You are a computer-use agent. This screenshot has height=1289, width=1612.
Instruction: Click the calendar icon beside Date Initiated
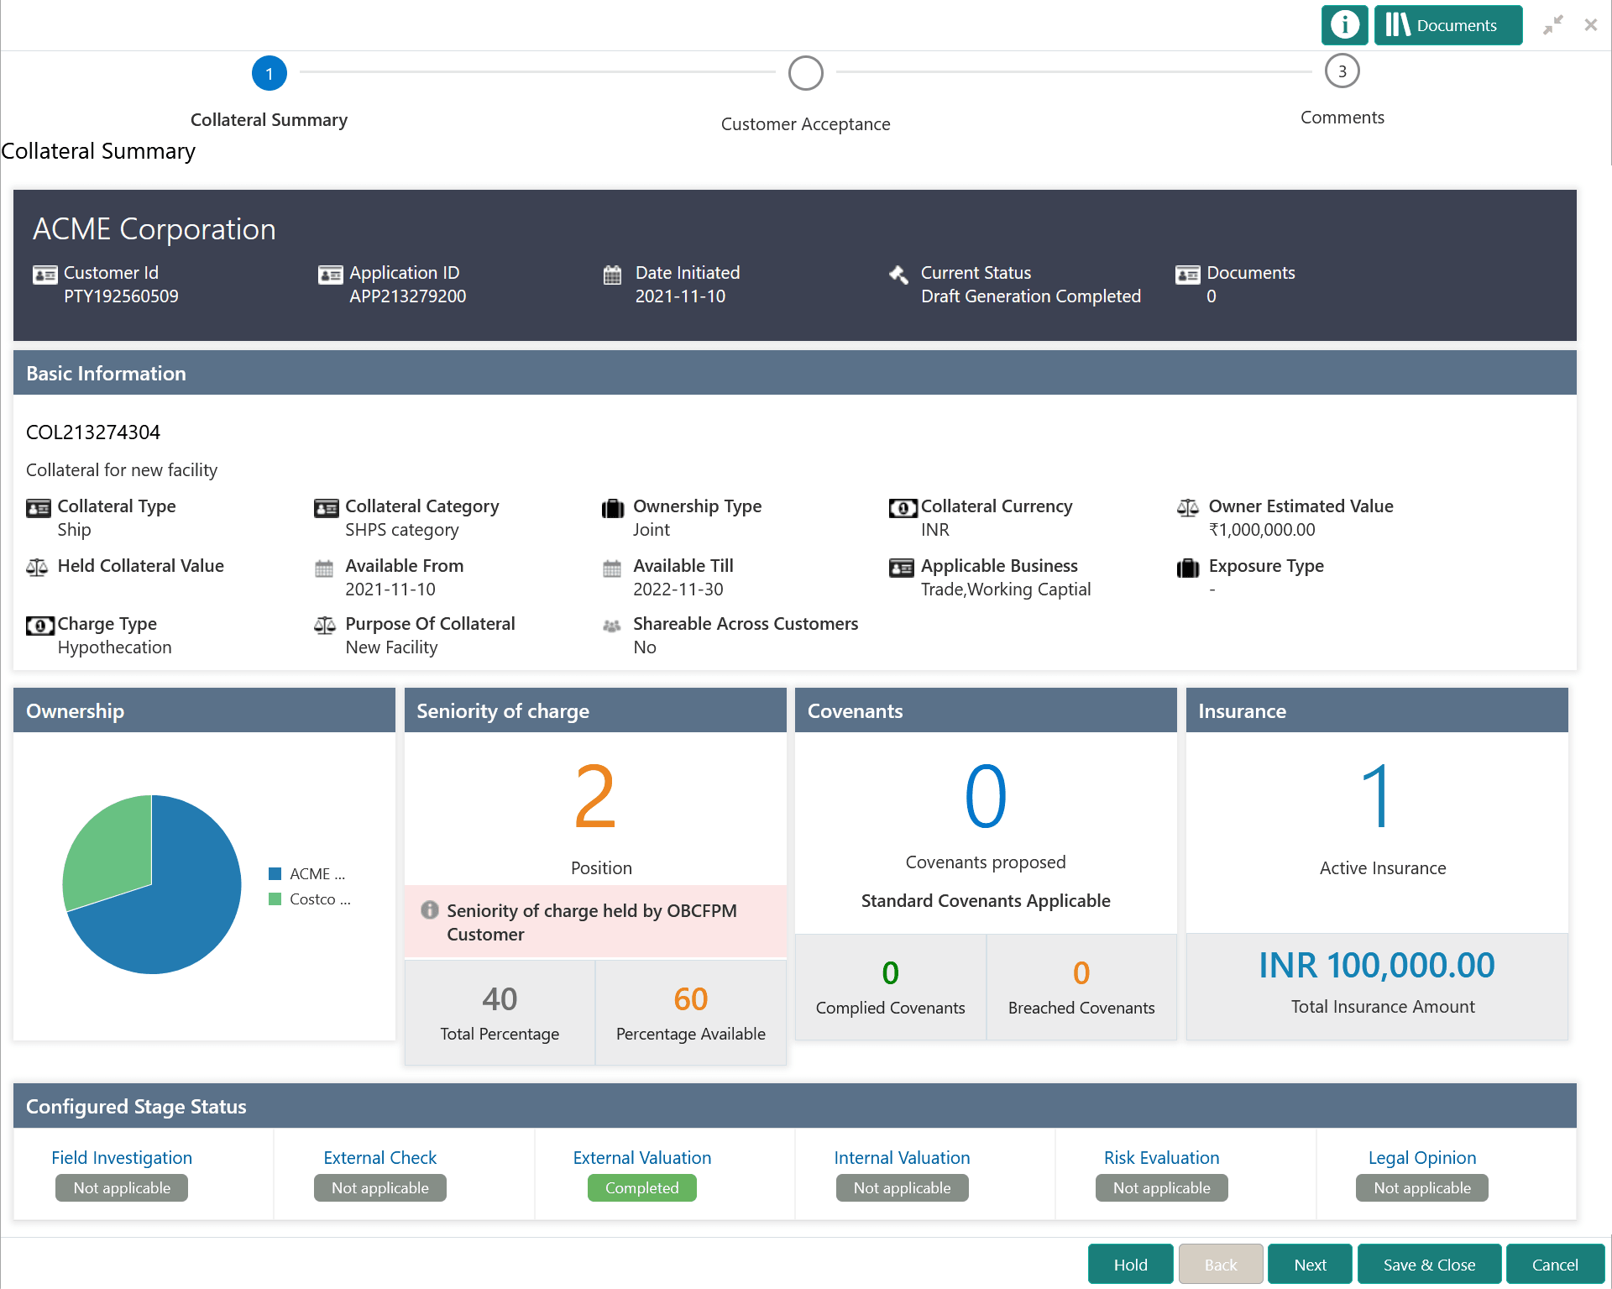[x=612, y=275]
